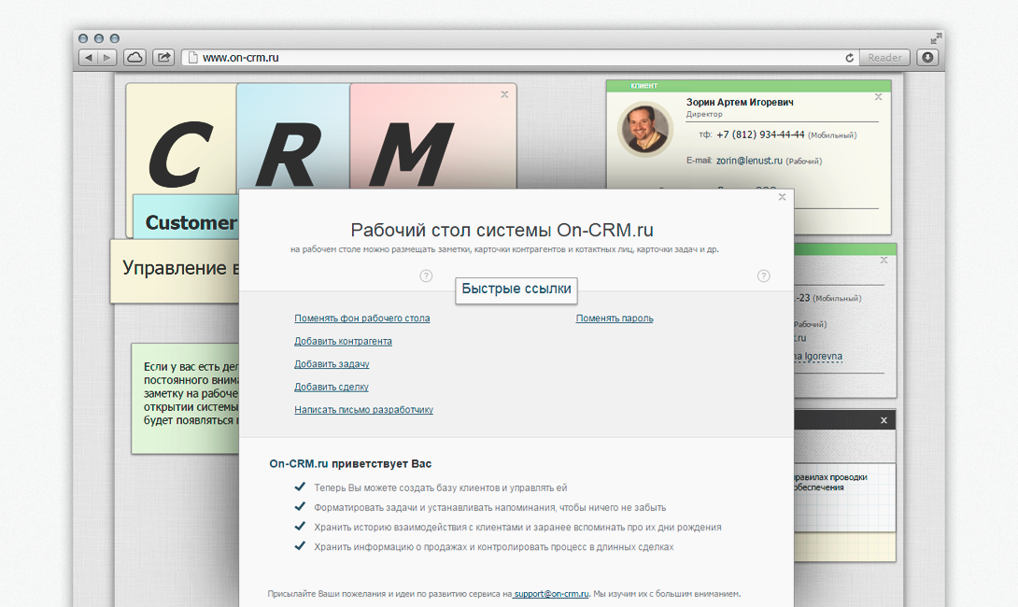Click the page icon in address bar

[192, 58]
